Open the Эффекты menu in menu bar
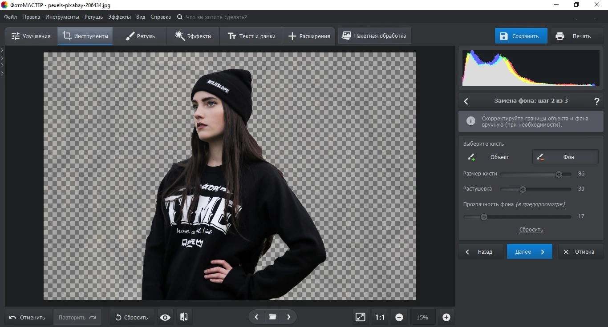Viewport: 608px width, 327px height. pyautogui.click(x=119, y=17)
